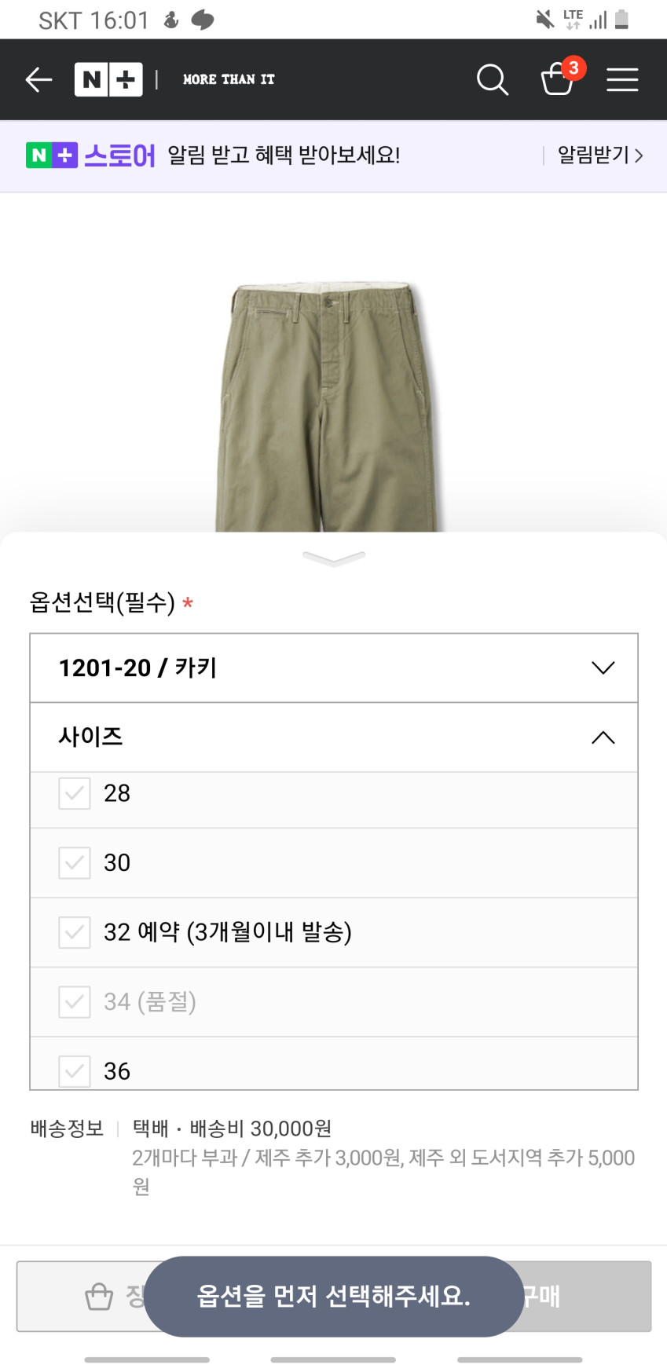667x1372 pixels.
Task: Open the N+ store logo
Action: (108, 79)
